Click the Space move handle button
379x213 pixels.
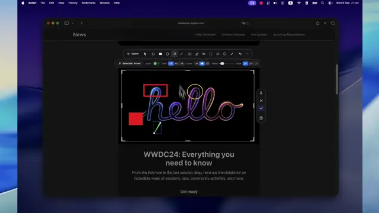coord(133,54)
